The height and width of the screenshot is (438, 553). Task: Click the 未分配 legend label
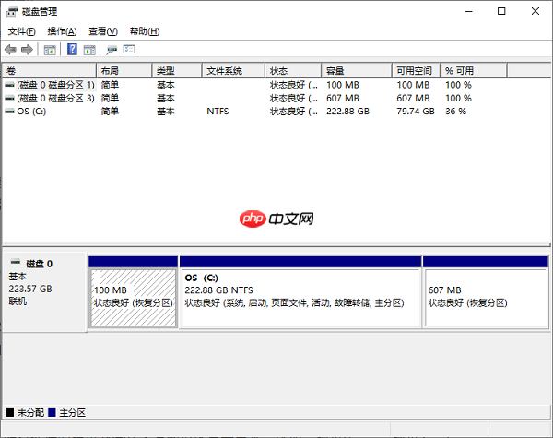[30, 412]
